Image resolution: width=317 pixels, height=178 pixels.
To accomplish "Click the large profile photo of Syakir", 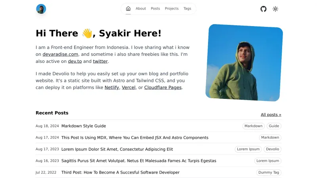I will click(244, 62).
